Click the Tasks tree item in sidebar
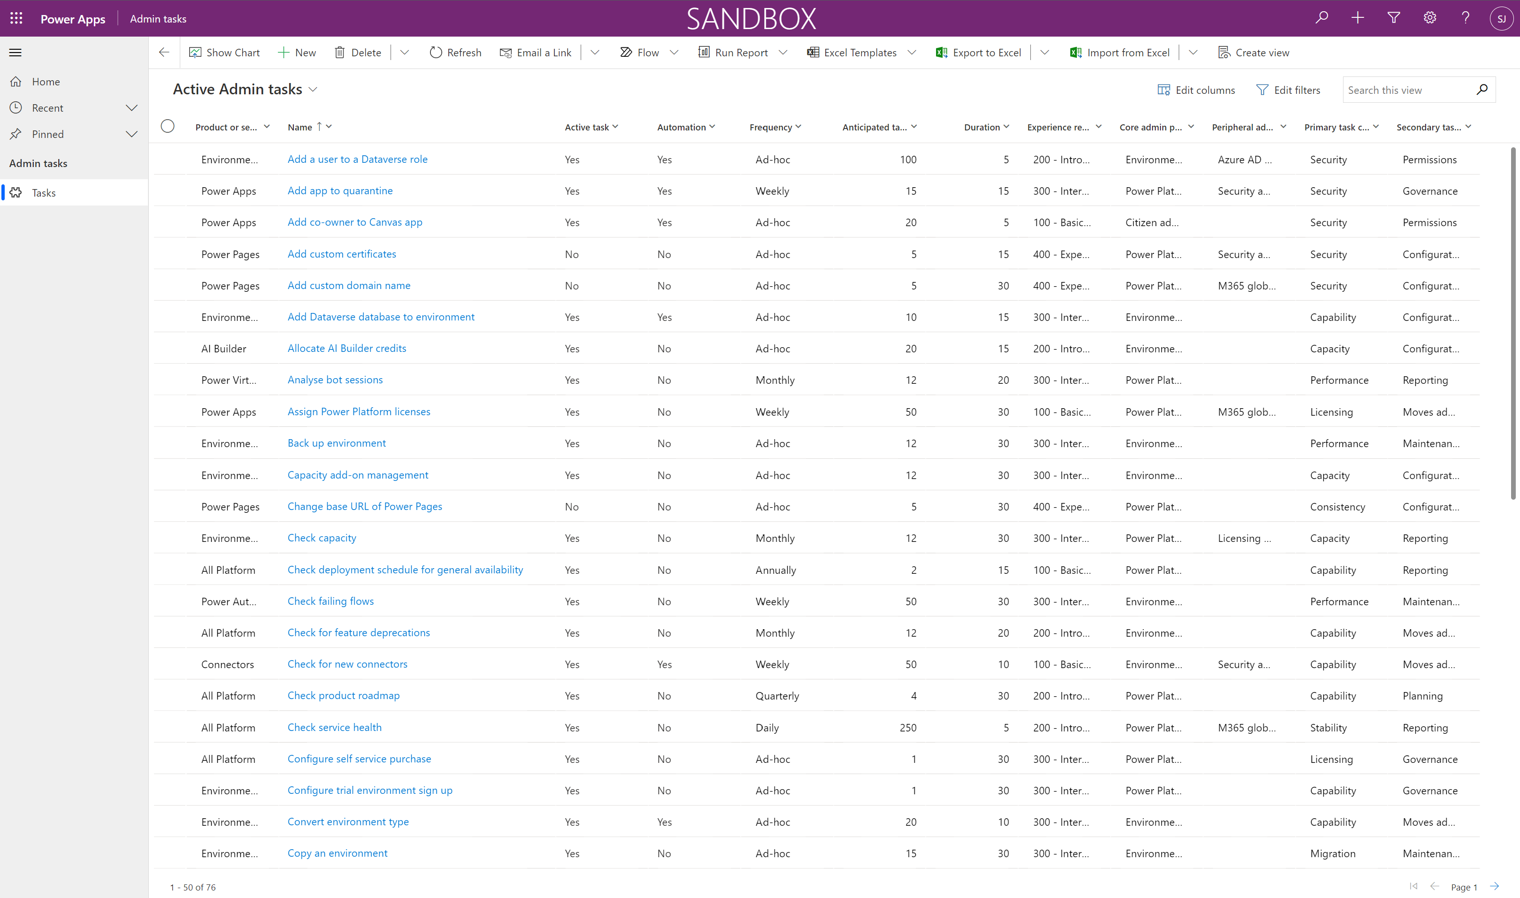This screenshot has height=898, width=1520. pyautogui.click(x=42, y=192)
